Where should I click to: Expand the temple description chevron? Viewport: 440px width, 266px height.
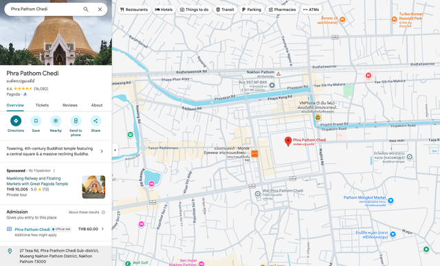[x=102, y=151]
